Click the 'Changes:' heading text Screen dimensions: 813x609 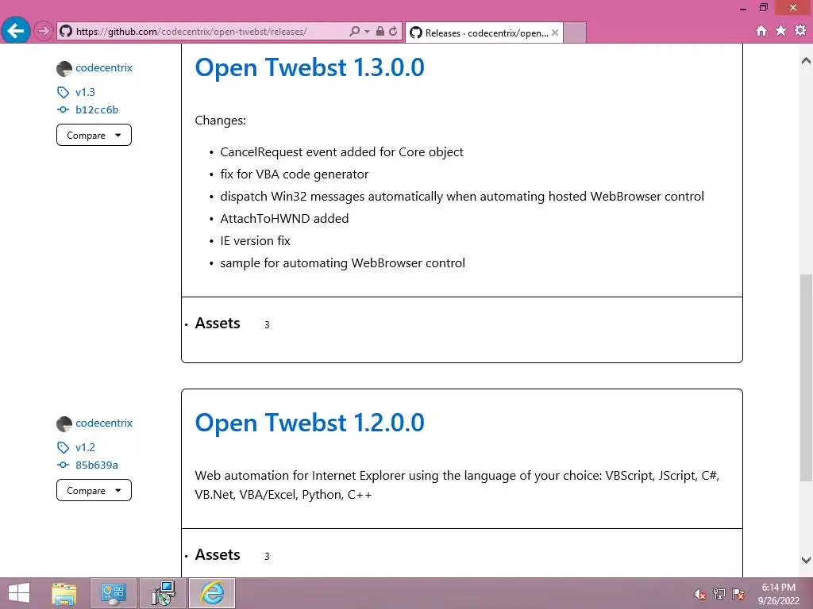221,121
